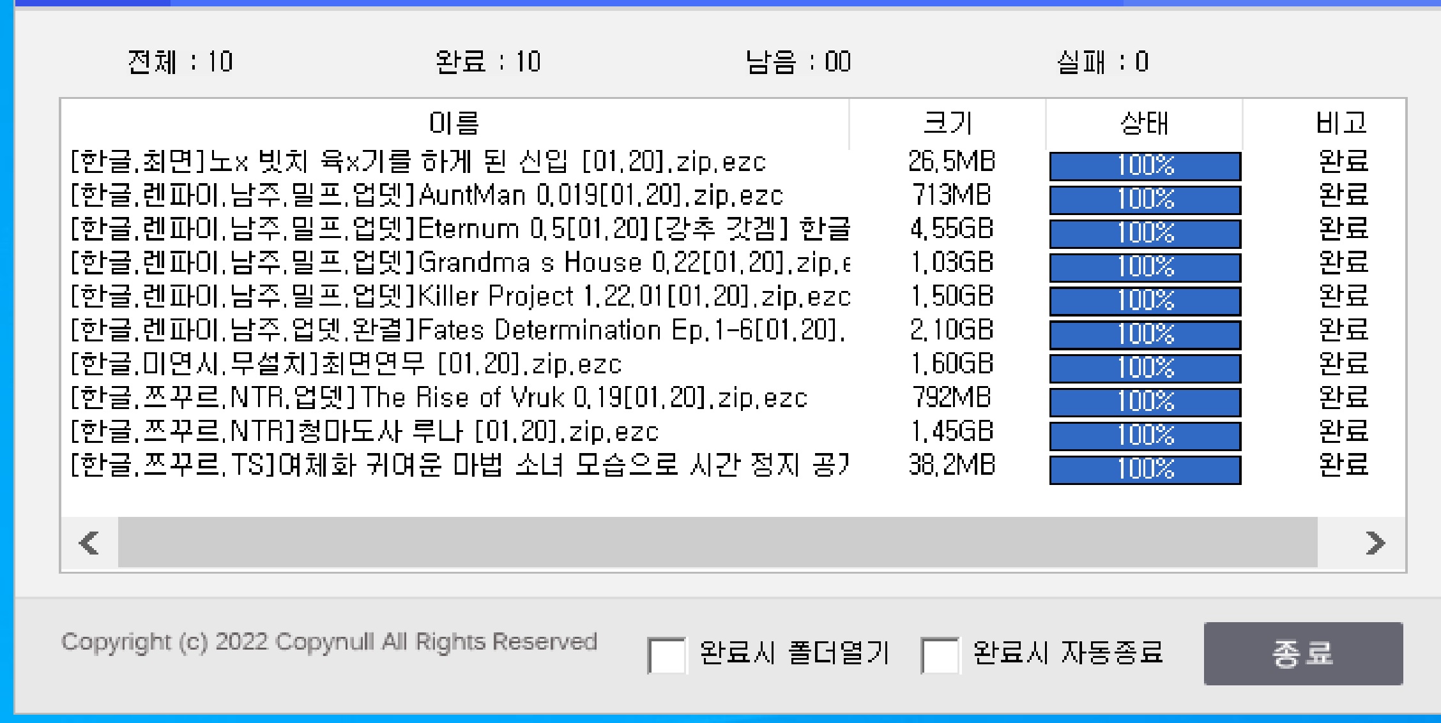Click the 비고 column header
This screenshot has width=1441, height=723.
(x=1340, y=123)
